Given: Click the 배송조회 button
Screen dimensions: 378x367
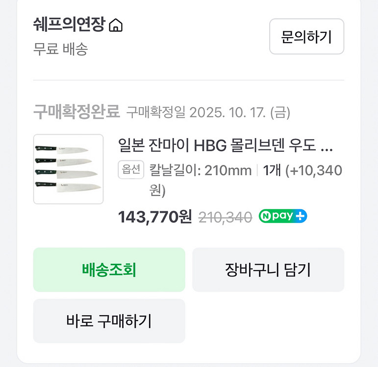Looking at the screenshot, I should (x=109, y=270).
